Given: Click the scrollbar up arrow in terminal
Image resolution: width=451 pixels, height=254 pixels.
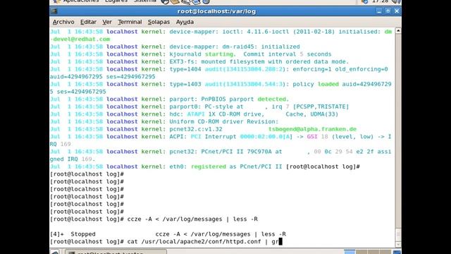Looking at the screenshot, I should pos(398,30).
